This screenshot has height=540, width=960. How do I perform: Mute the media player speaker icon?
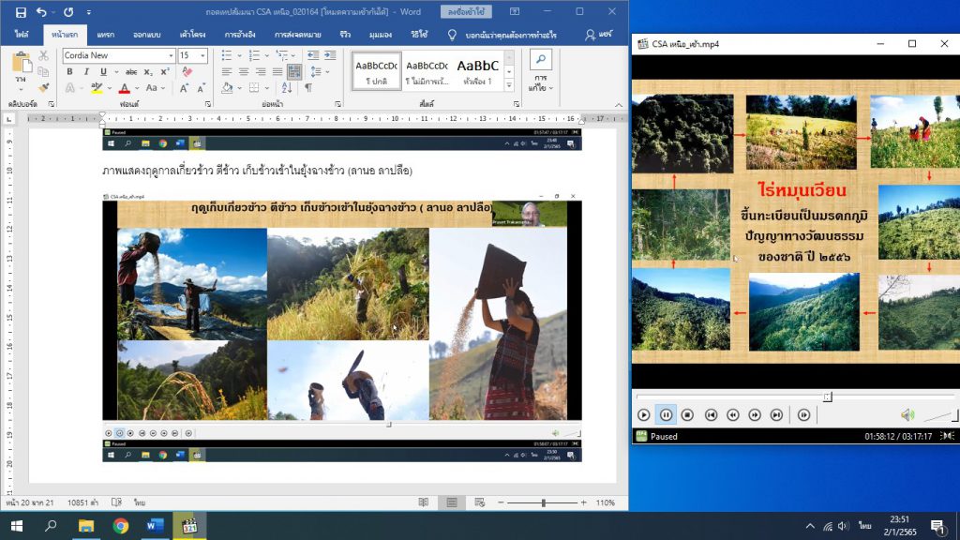click(907, 414)
